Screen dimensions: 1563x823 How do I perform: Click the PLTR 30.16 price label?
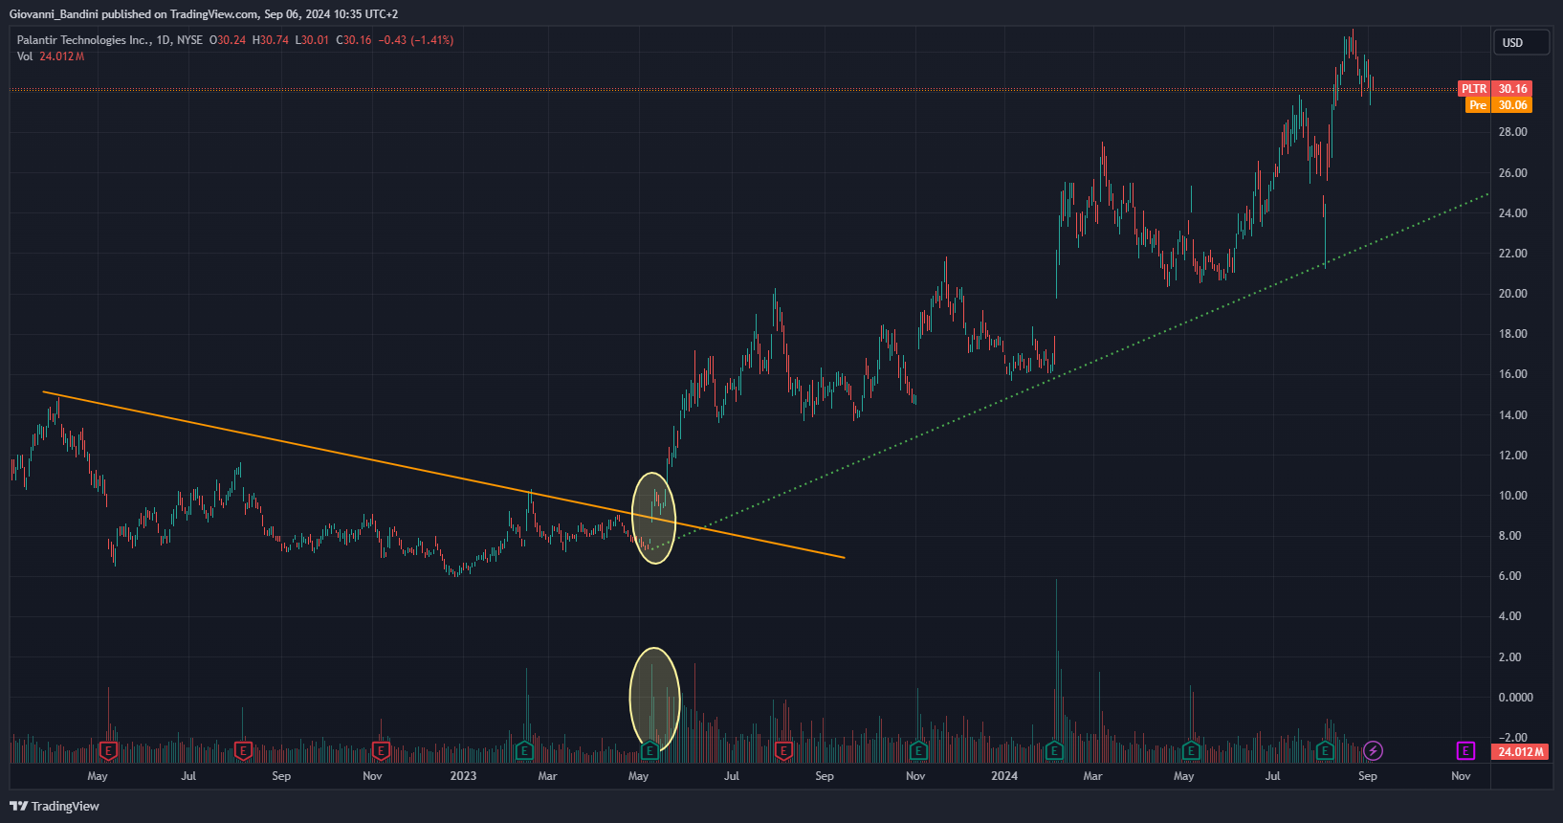click(x=1495, y=89)
